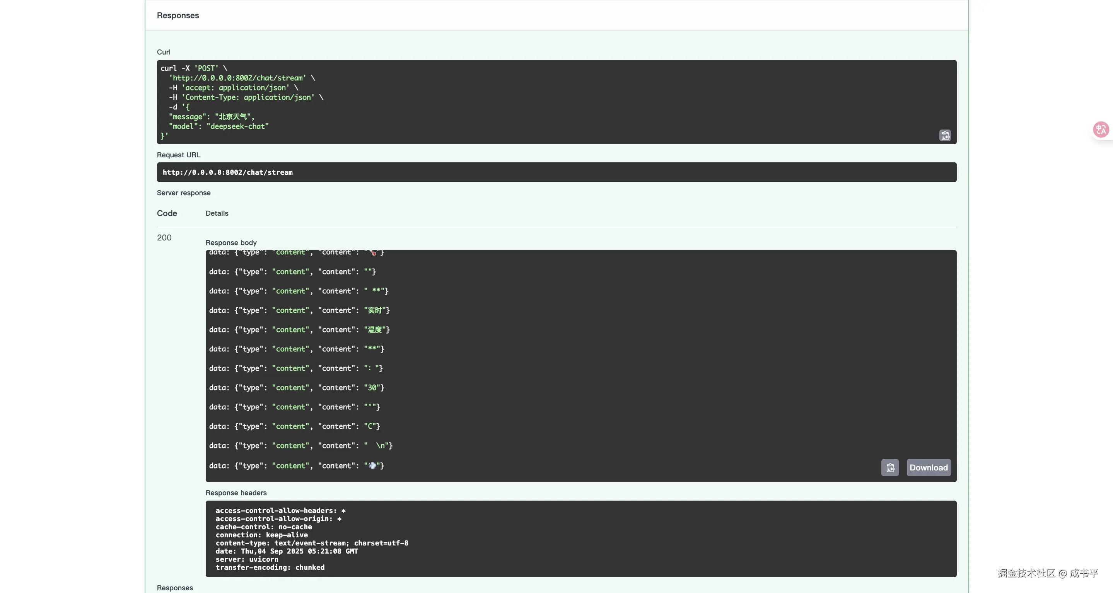Click inside the curl command block
This screenshot has width=1113, height=593.
pos(556,102)
